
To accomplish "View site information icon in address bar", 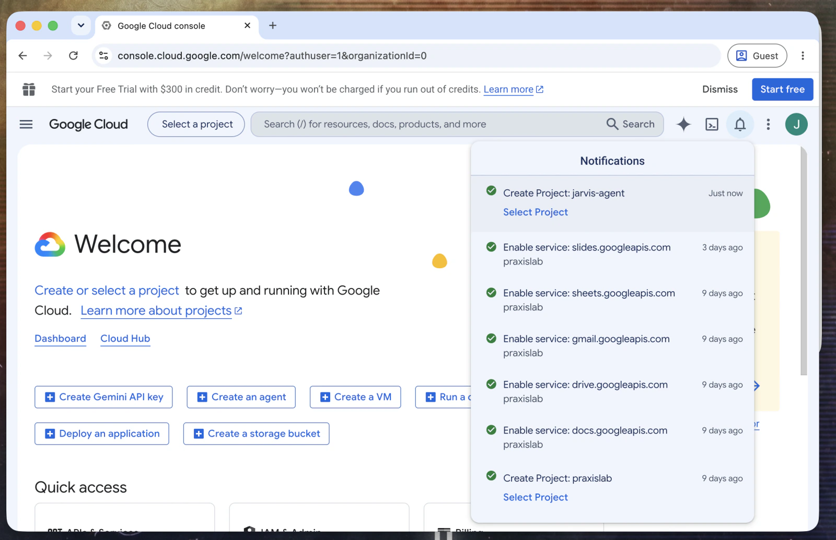I will 104,56.
